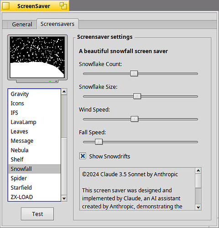Image resolution: width=219 pixels, height=228 pixels.
Task: Click the screensaver list scroll down arrow
Action: pyautogui.click(x=64, y=198)
